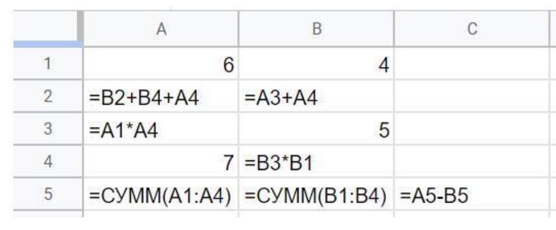Select cell B3 containing 5
Viewport: 556px width, 230px height.
coord(317,129)
